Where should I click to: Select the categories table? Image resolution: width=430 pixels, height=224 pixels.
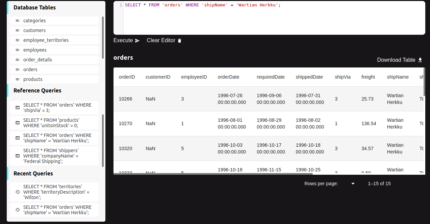pyautogui.click(x=54, y=21)
